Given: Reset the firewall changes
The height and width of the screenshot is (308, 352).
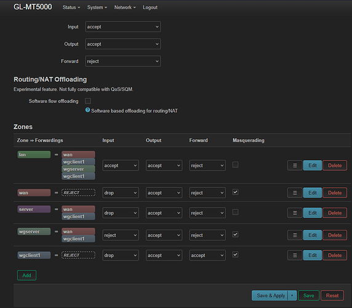Looking at the screenshot, I should (332, 296).
